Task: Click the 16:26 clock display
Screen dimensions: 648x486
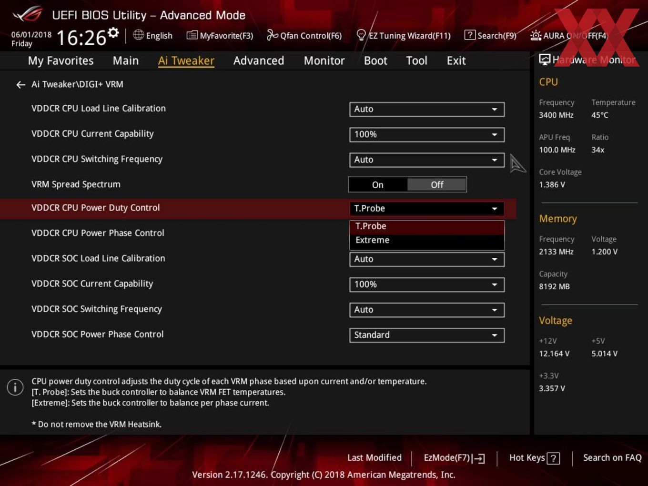Action: pyautogui.click(x=81, y=38)
